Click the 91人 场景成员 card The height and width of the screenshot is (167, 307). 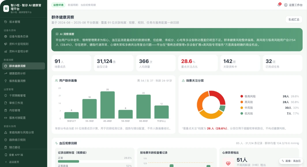pyautogui.click(x=71, y=63)
